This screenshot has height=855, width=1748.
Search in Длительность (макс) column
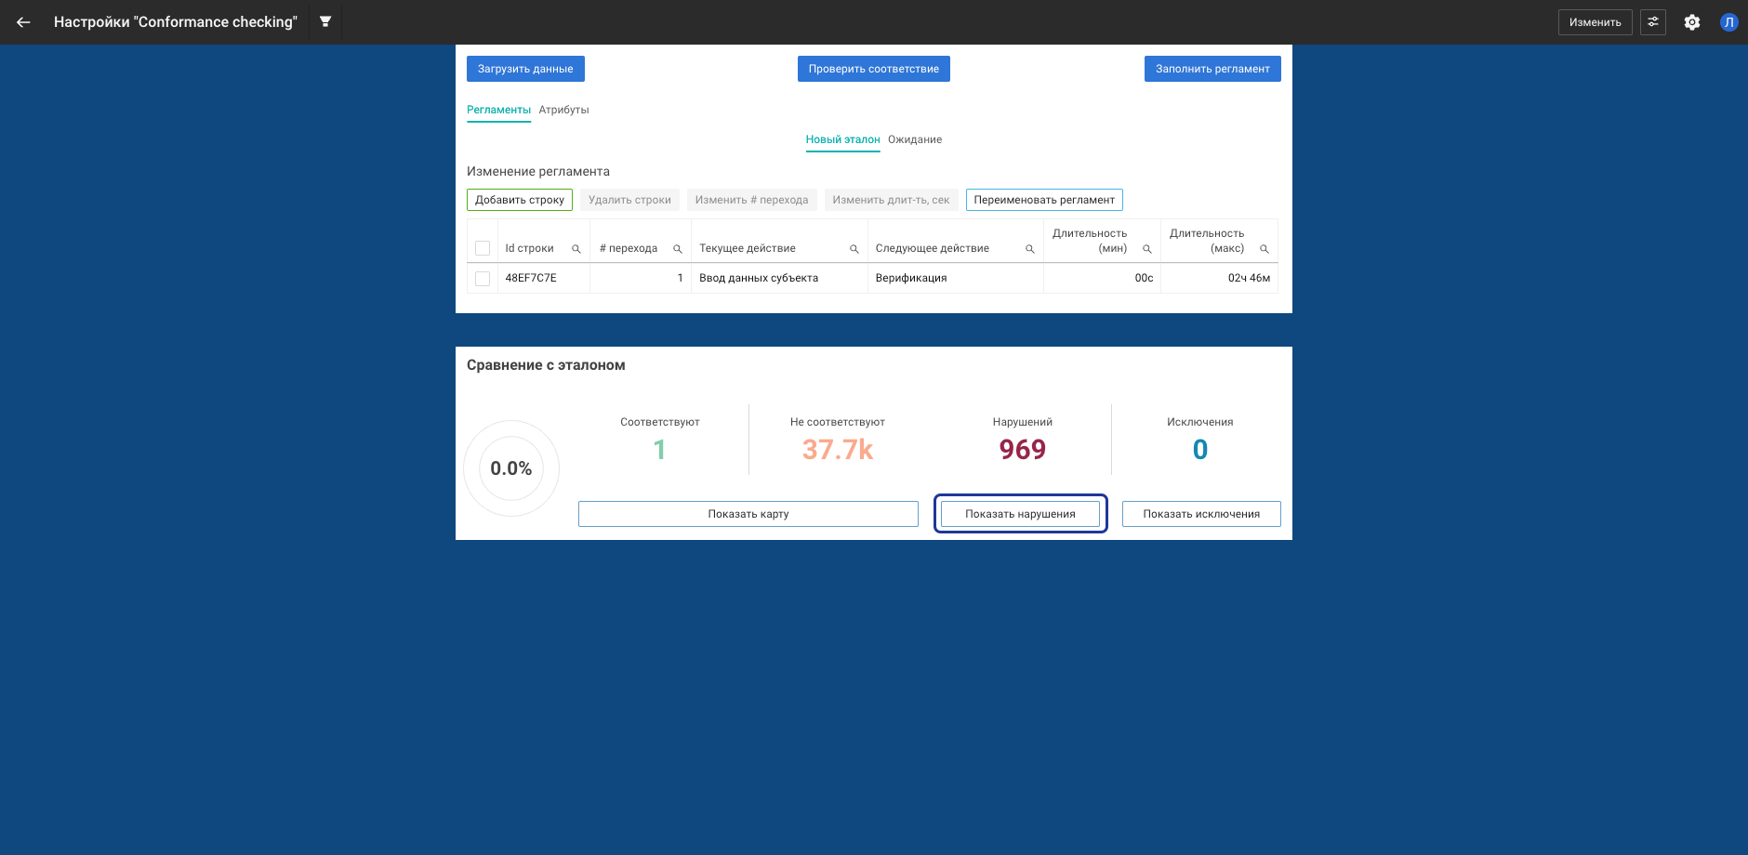(1265, 249)
